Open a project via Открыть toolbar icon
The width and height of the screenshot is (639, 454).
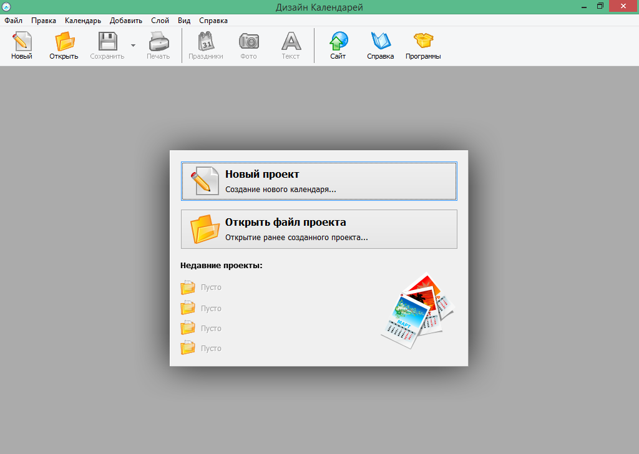(64, 42)
